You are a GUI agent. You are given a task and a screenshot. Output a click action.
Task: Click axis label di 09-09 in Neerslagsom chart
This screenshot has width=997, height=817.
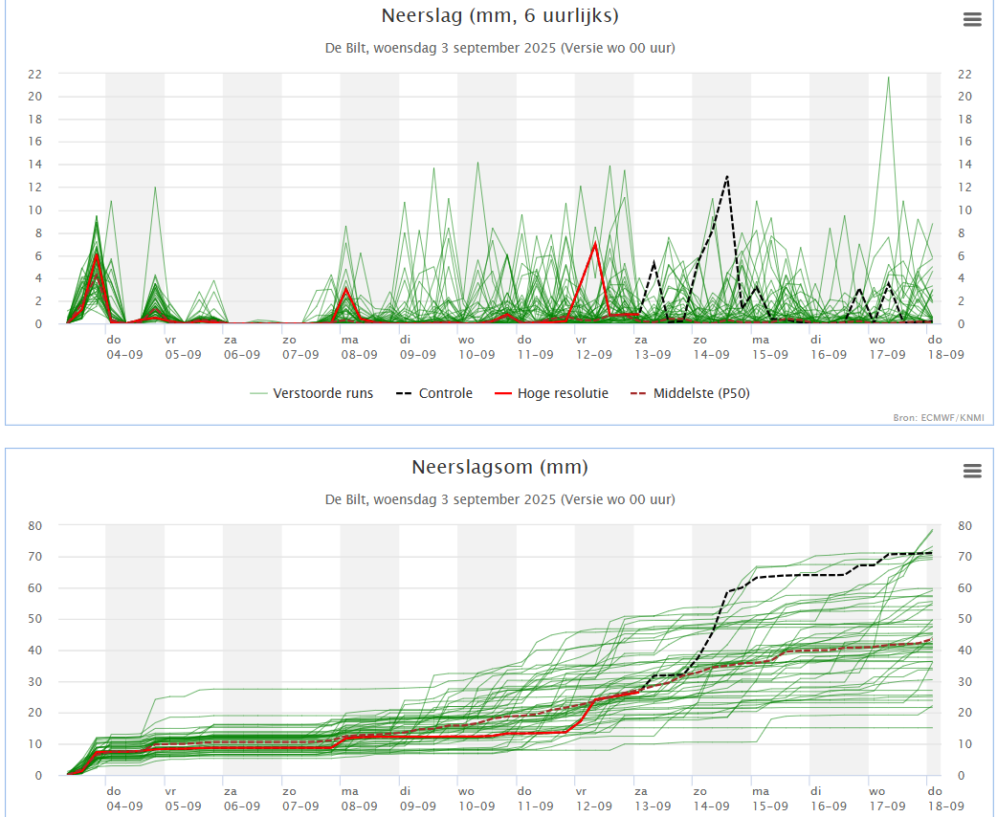pyautogui.click(x=418, y=799)
